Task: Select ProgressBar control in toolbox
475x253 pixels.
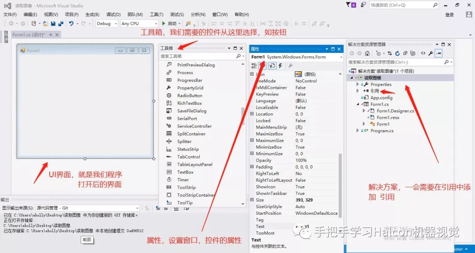Action: 190,80
